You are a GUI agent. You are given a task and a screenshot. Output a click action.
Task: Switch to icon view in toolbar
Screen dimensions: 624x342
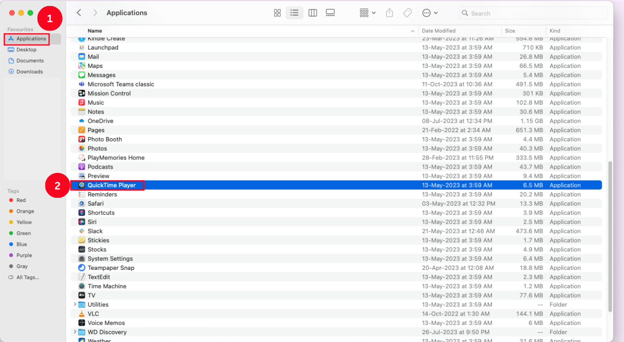[x=277, y=13]
